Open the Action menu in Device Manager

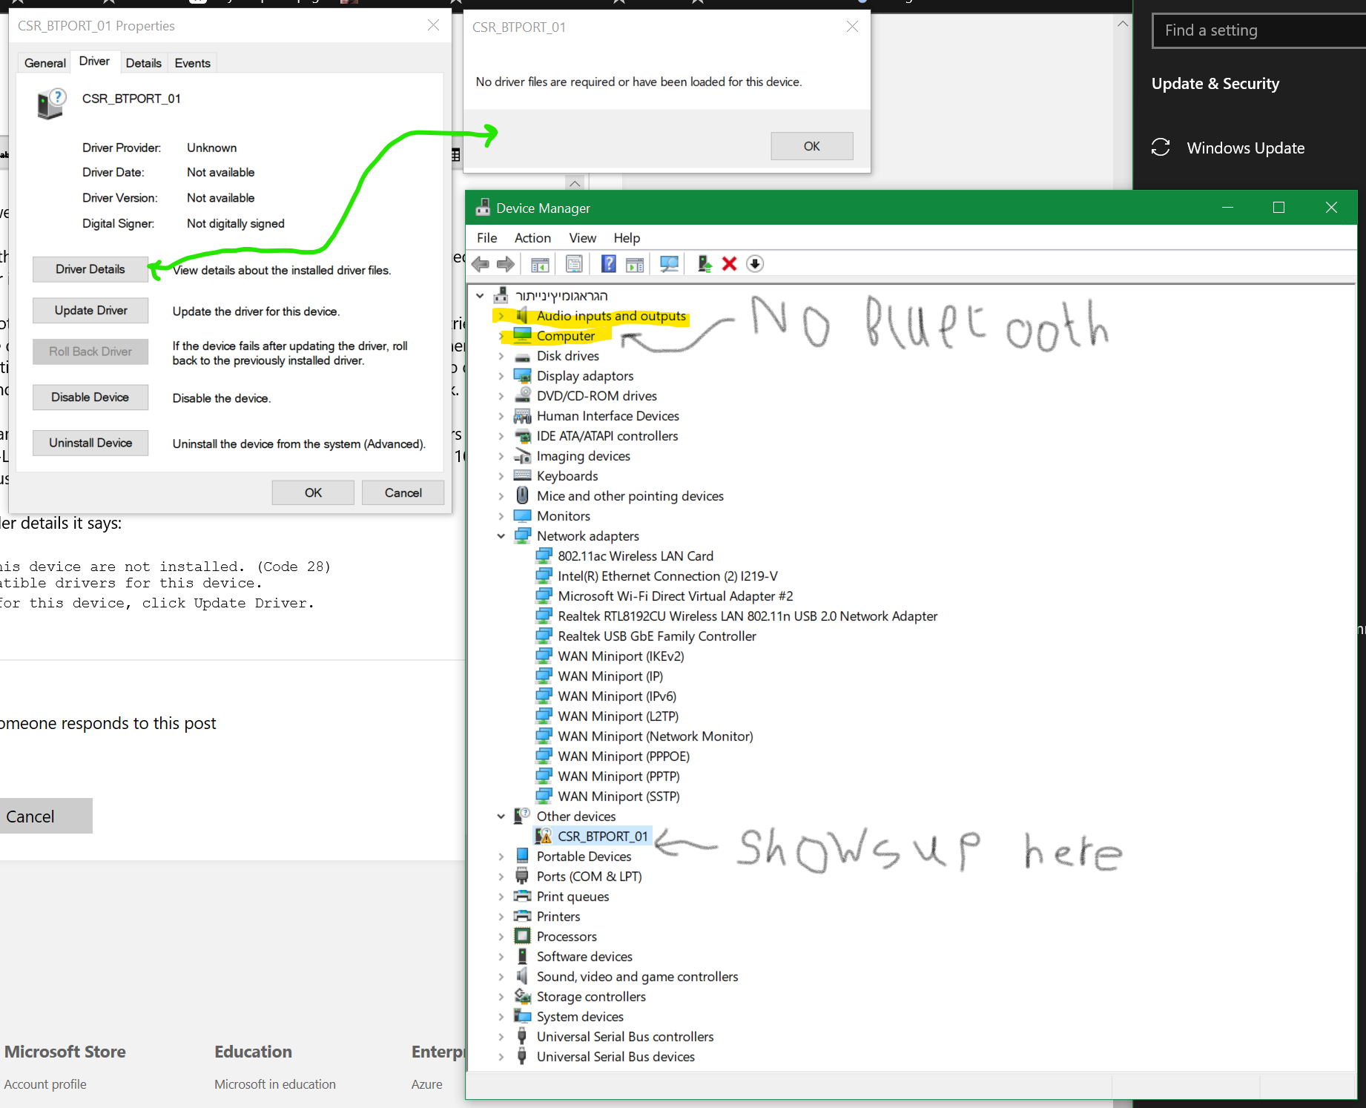tap(532, 237)
